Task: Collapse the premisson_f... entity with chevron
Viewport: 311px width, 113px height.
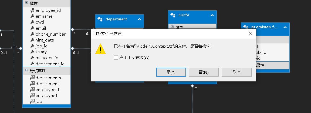Action: coord(285,27)
